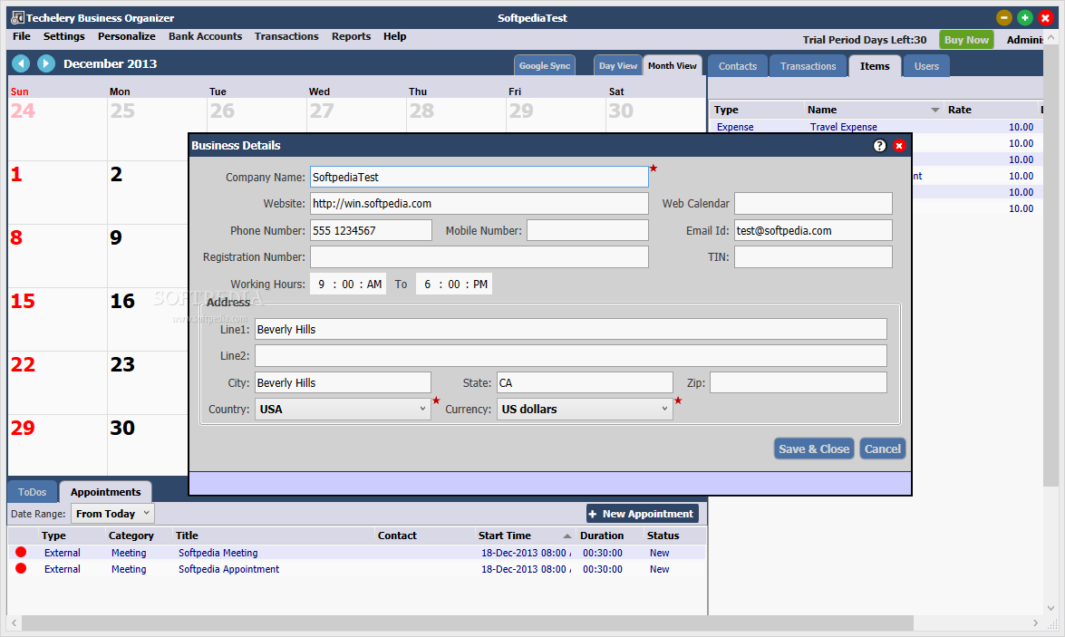Click the City field
The width and height of the screenshot is (1065, 637).
[x=343, y=382]
